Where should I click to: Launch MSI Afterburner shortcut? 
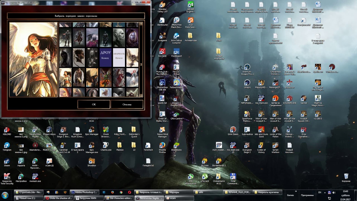click(190, 179)
